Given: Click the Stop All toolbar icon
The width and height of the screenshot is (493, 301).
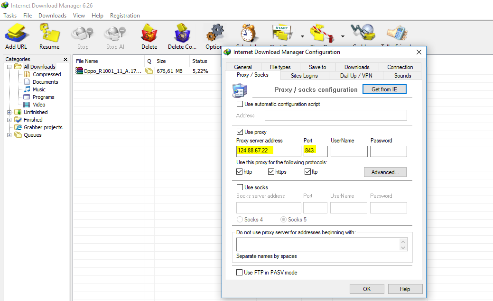Looking at the screenshot, I should [x=115, y=34].
